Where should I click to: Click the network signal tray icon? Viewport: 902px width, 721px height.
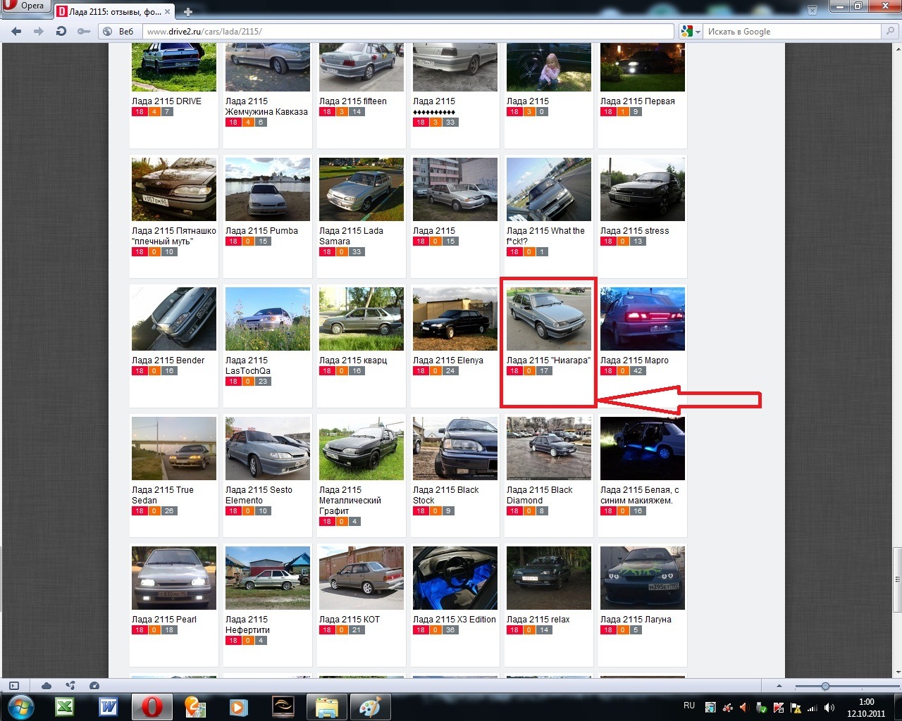pos(813,708)
